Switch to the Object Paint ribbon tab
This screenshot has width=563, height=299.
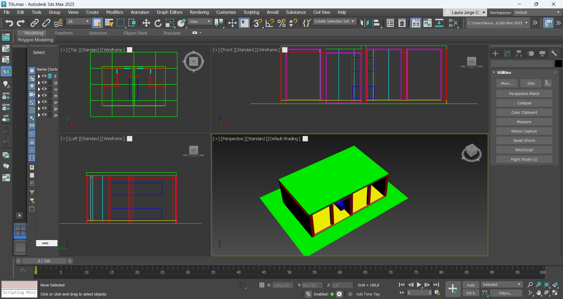(135, 33)
